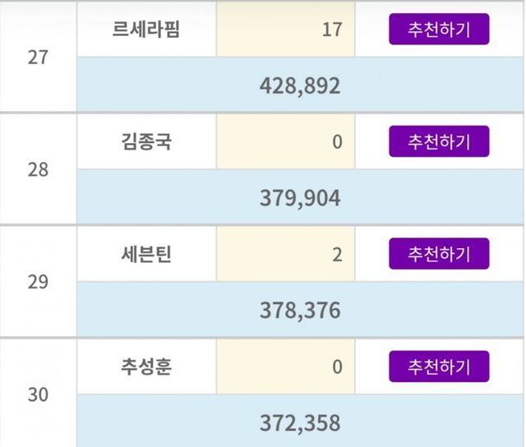Click the vote count 17 for 르세라핌
Image resolution: width=526 pixels, height=447 pixels.
[x=333, y=30]
